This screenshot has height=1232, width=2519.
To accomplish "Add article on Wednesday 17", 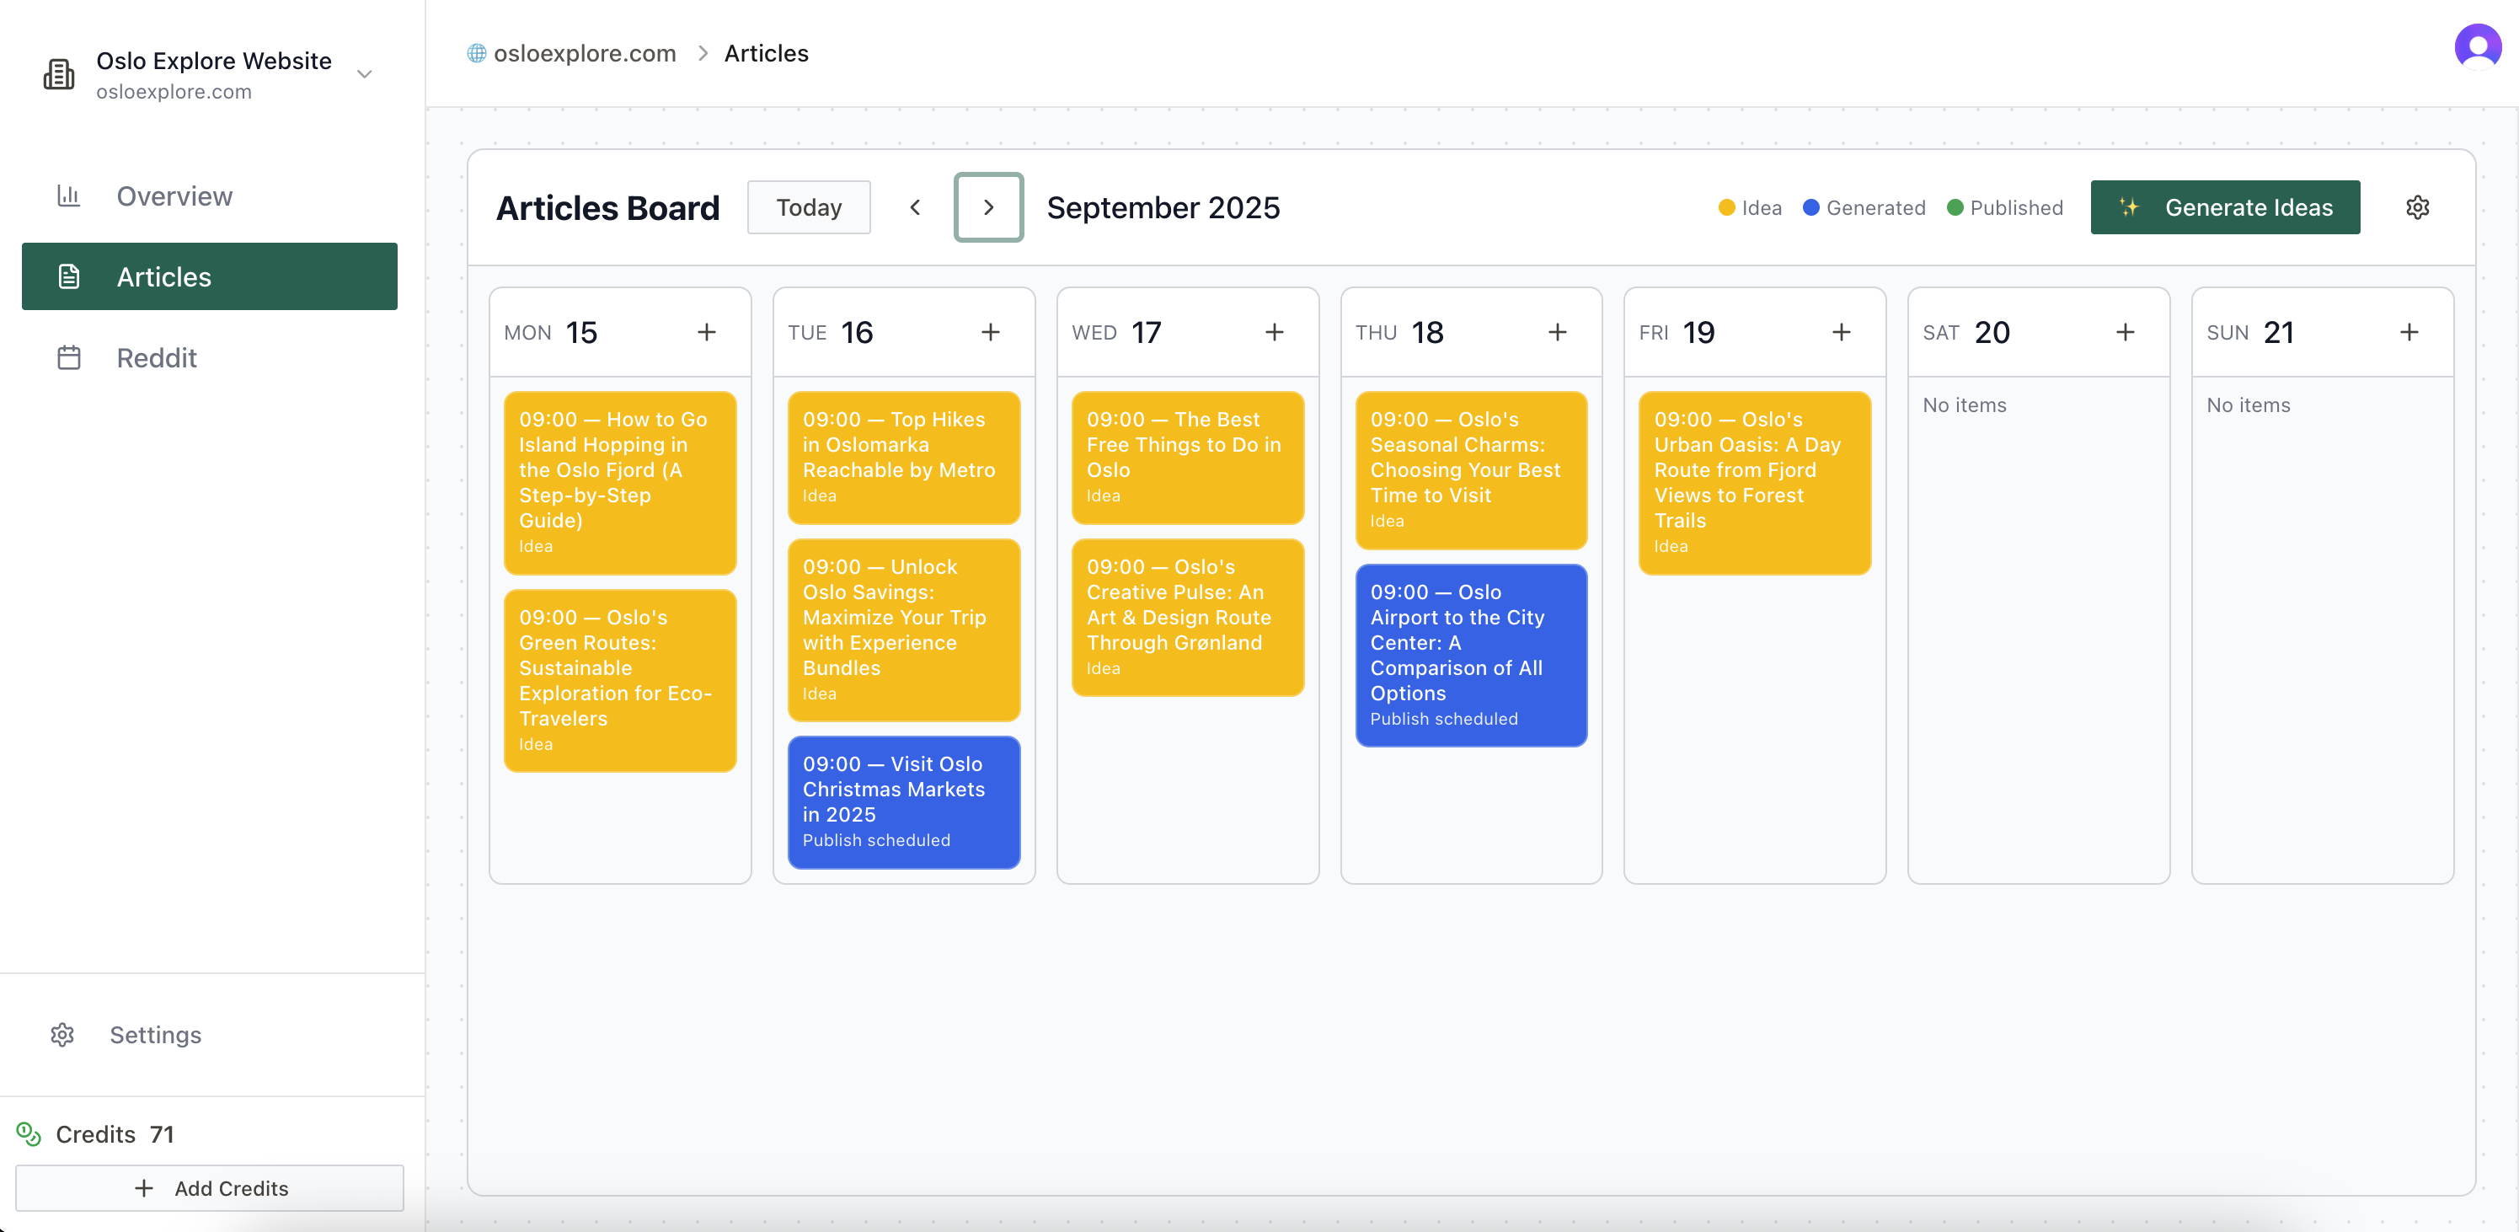I will click(1273, 333).
